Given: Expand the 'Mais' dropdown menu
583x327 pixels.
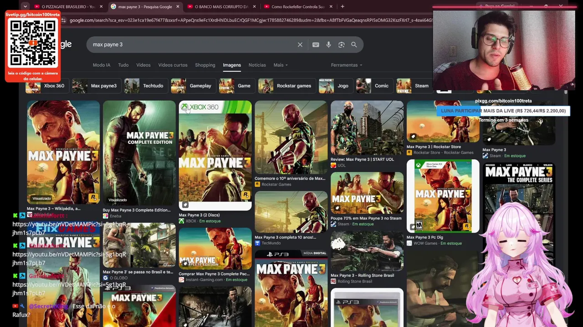Looking at the screenshot, I should click(280, 65).
